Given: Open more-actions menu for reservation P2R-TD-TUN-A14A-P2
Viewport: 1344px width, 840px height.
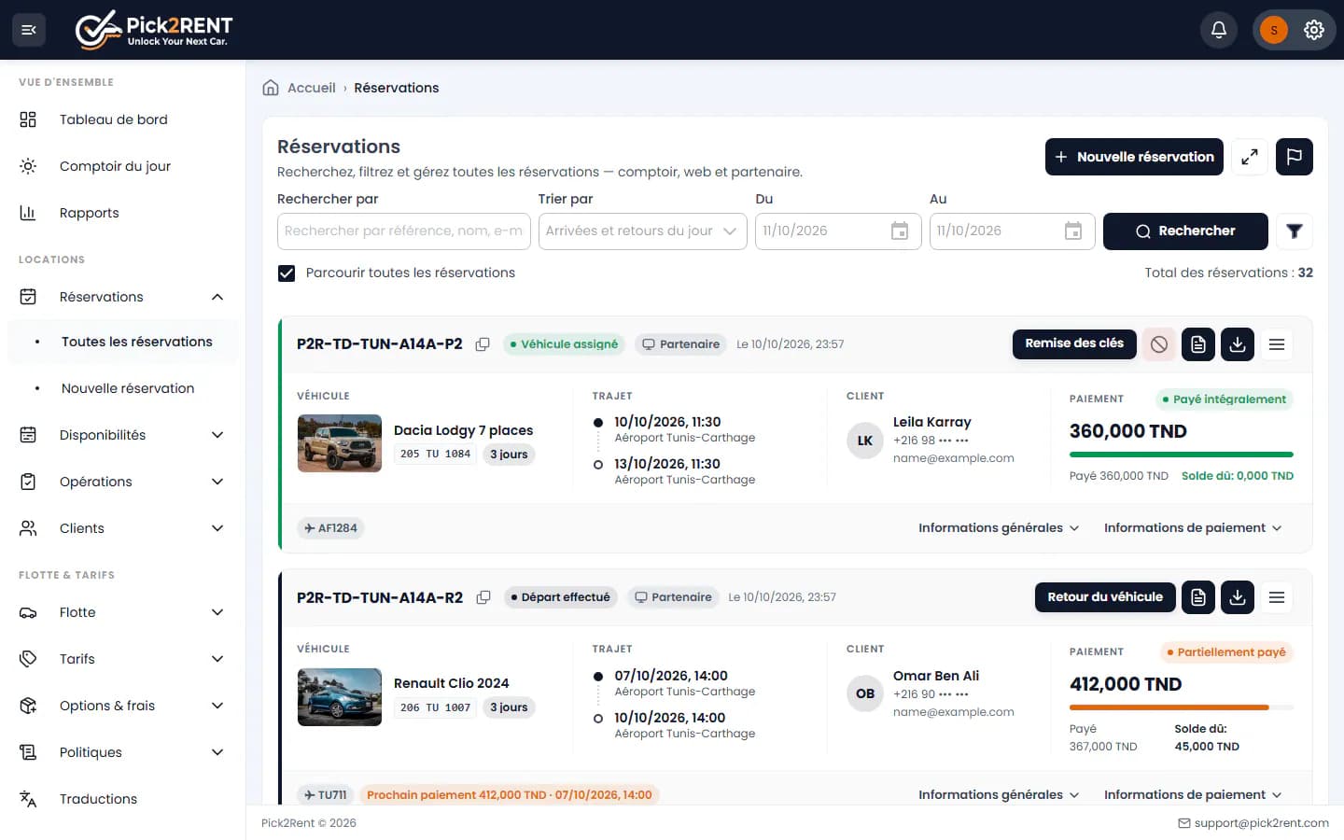Looking at the screenshot, I should 1277,344.
